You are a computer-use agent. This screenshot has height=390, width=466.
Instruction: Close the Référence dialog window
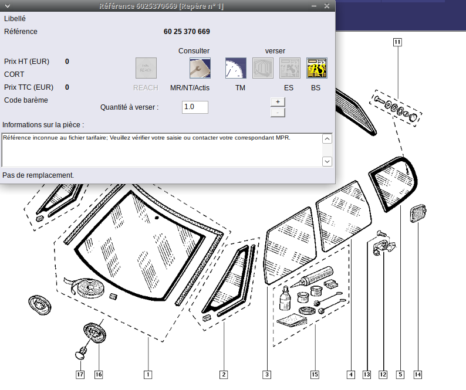click(327, 6)
